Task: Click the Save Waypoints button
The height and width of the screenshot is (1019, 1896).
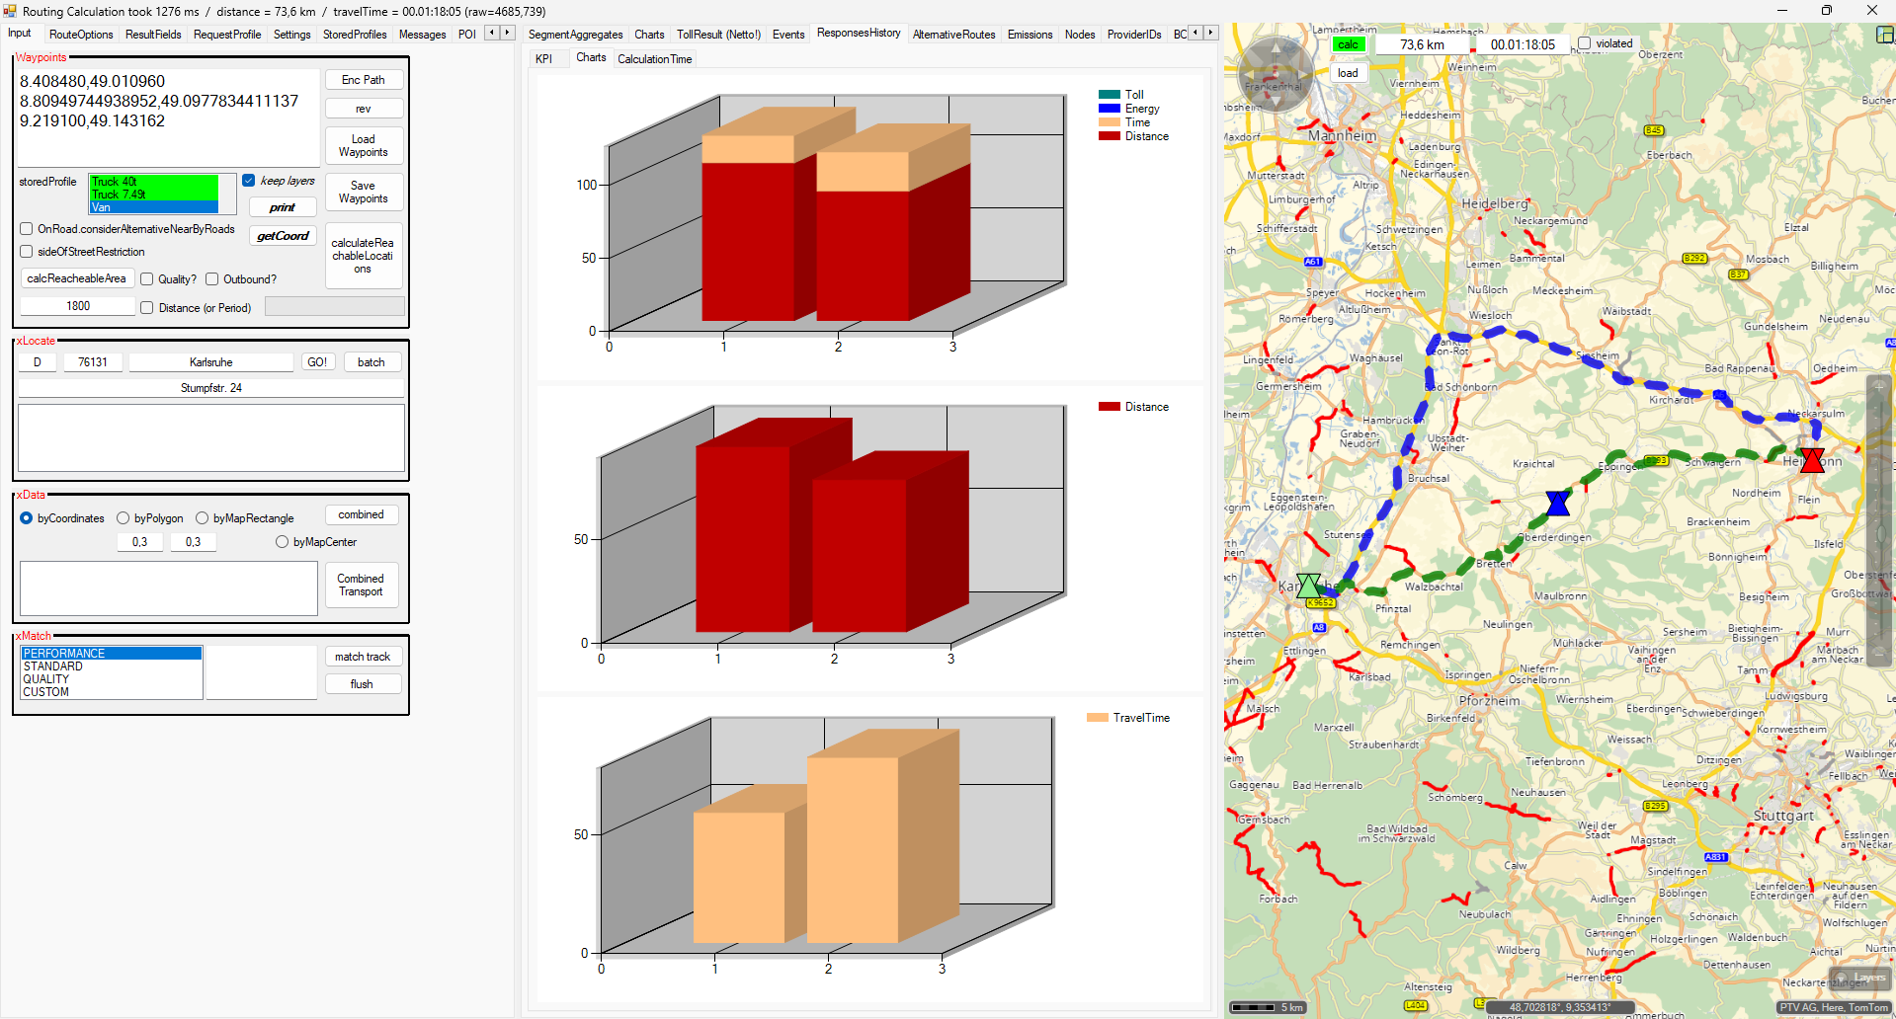Action: tap(363, 193)
